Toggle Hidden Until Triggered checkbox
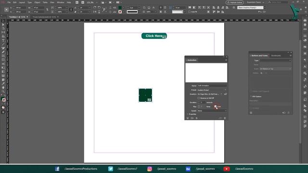 pyautogui.click(x=251, y=91)
